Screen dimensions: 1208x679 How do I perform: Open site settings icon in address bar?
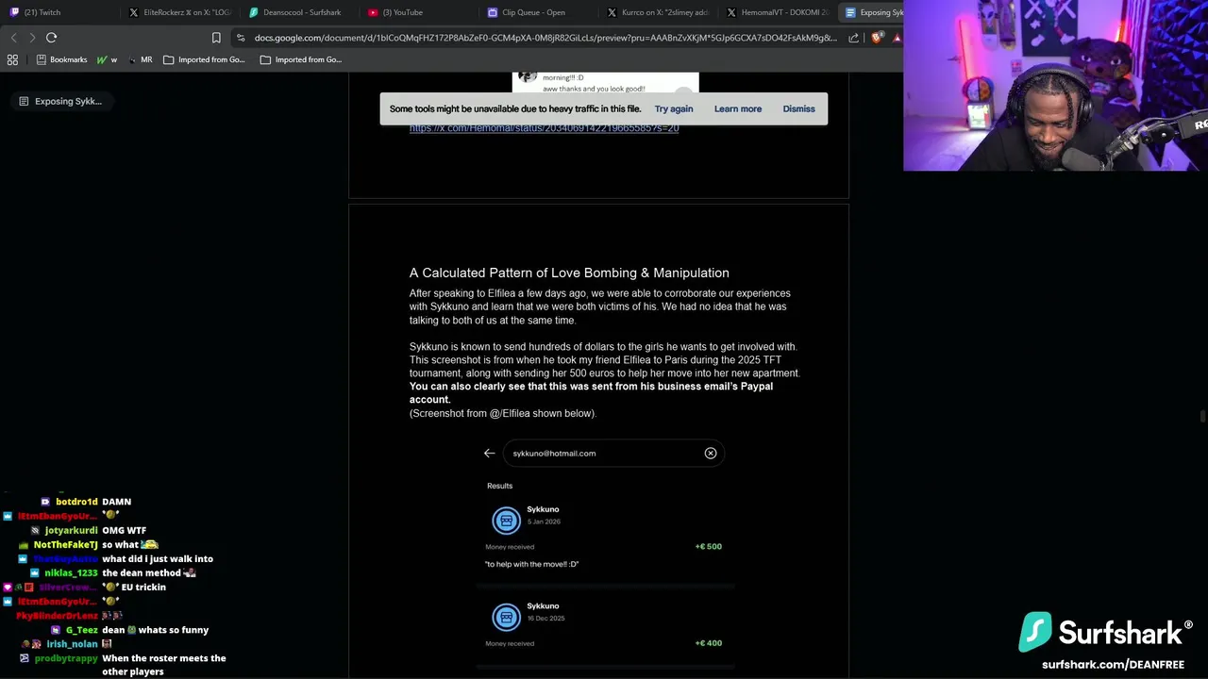pyautogui.click(x=241, y=38)
